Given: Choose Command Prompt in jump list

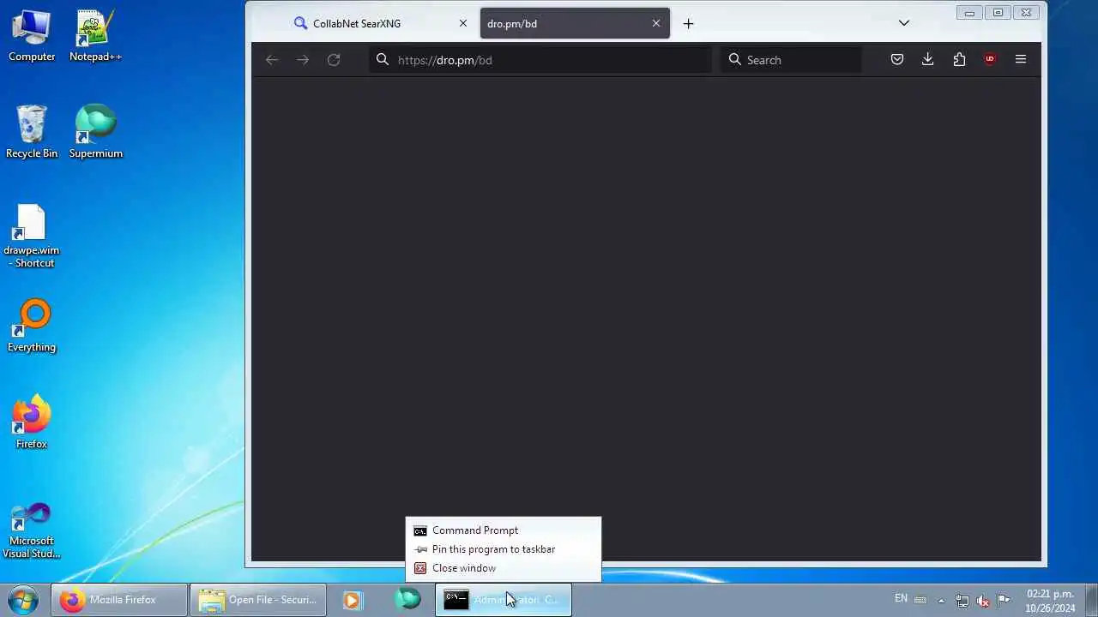Looking at the screenshot, I should (504, 530).
